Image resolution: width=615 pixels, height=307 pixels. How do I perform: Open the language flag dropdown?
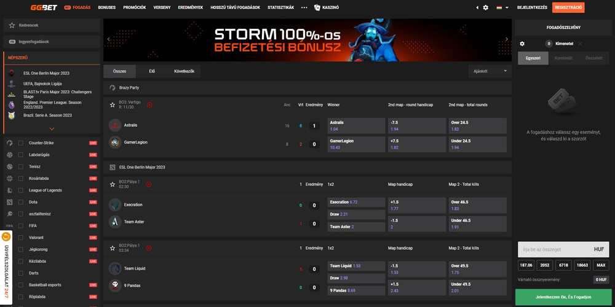tap(500, 7)
